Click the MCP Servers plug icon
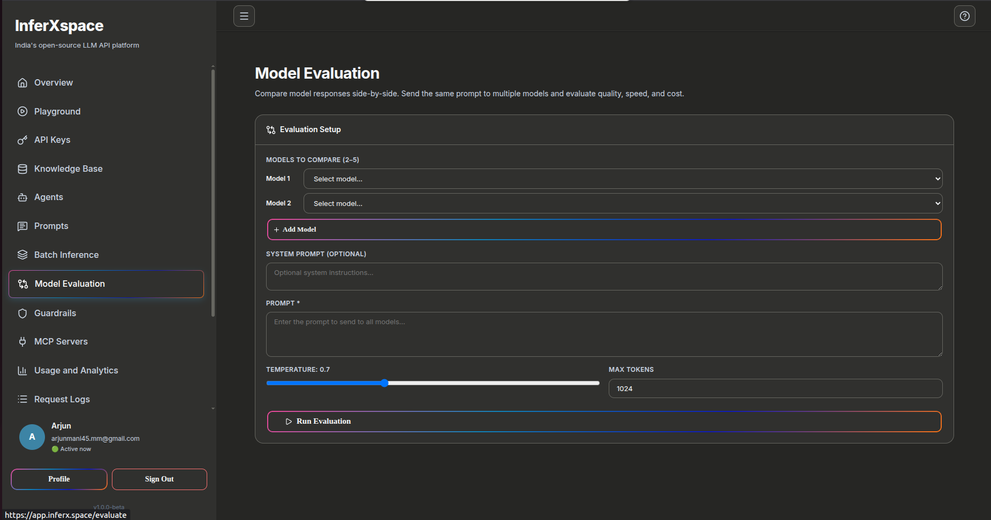The height and width of the screenshot is (520, 991). point(22,342)
